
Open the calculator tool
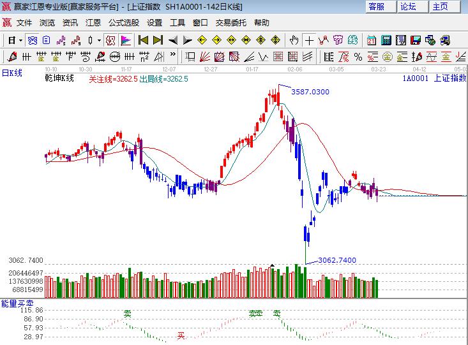386,40
